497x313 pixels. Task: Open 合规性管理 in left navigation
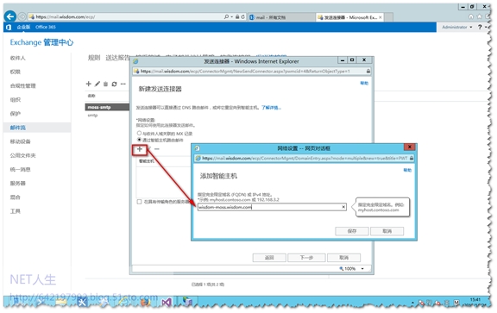tap(22, 86)
